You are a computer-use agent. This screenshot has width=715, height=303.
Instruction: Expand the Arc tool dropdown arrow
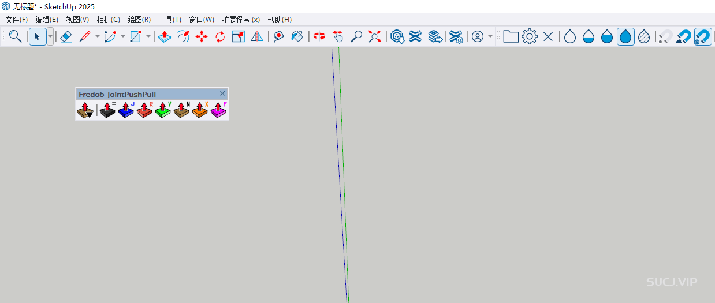[x=122, y=36]
